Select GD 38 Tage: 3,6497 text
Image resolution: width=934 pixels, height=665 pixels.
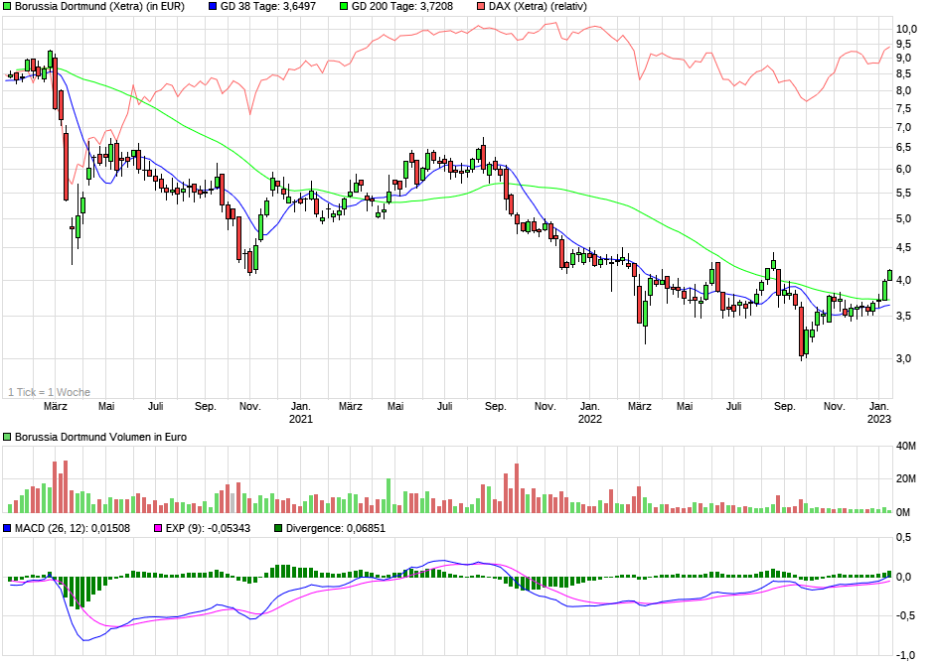[268, 7]
